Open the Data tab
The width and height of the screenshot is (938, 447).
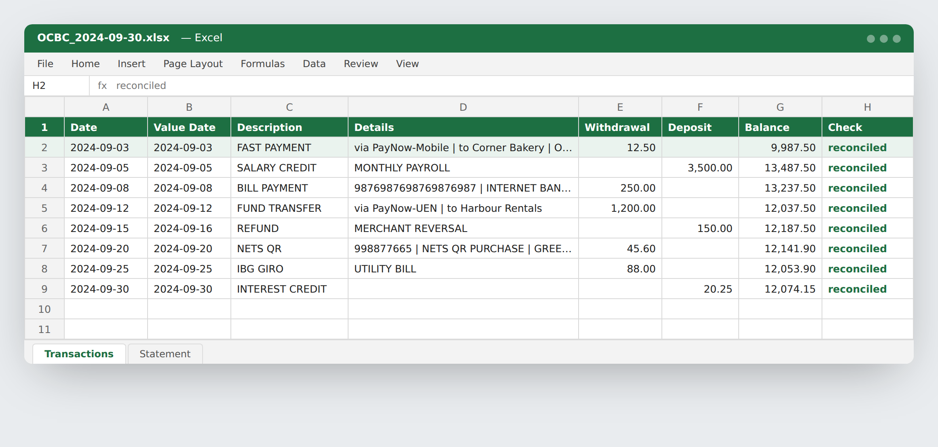[x=314, y=64]
